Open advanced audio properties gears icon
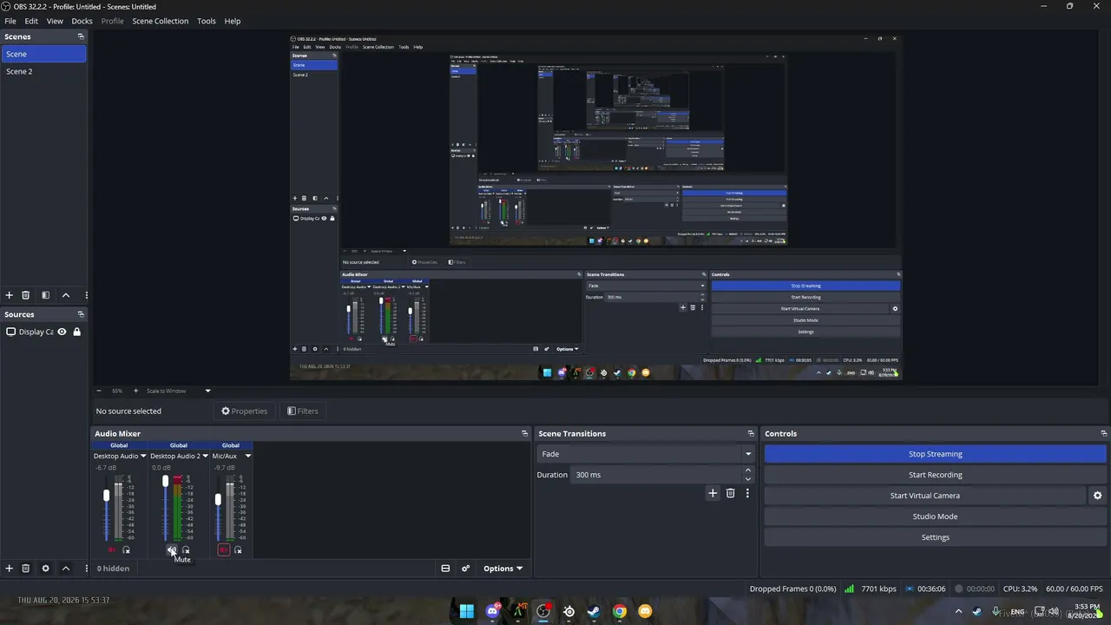The height and width of the screenshot is (625, 1111). 466,569
